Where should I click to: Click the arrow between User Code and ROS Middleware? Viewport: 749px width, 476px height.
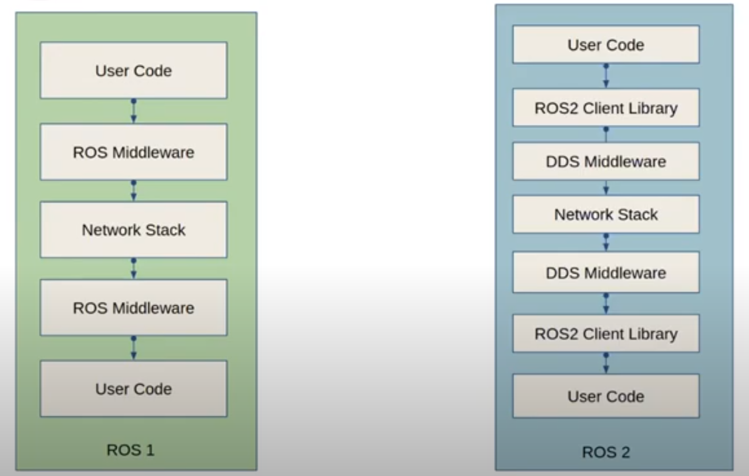point(133,110)
